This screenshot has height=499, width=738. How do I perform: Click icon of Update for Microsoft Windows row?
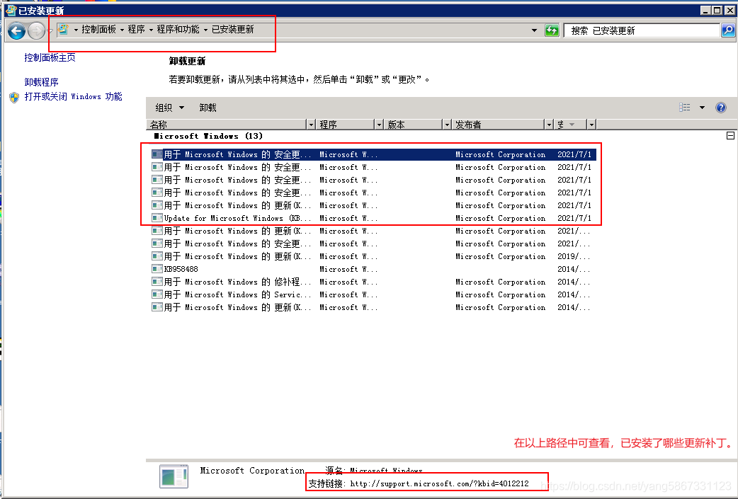(x=157, y=218)
